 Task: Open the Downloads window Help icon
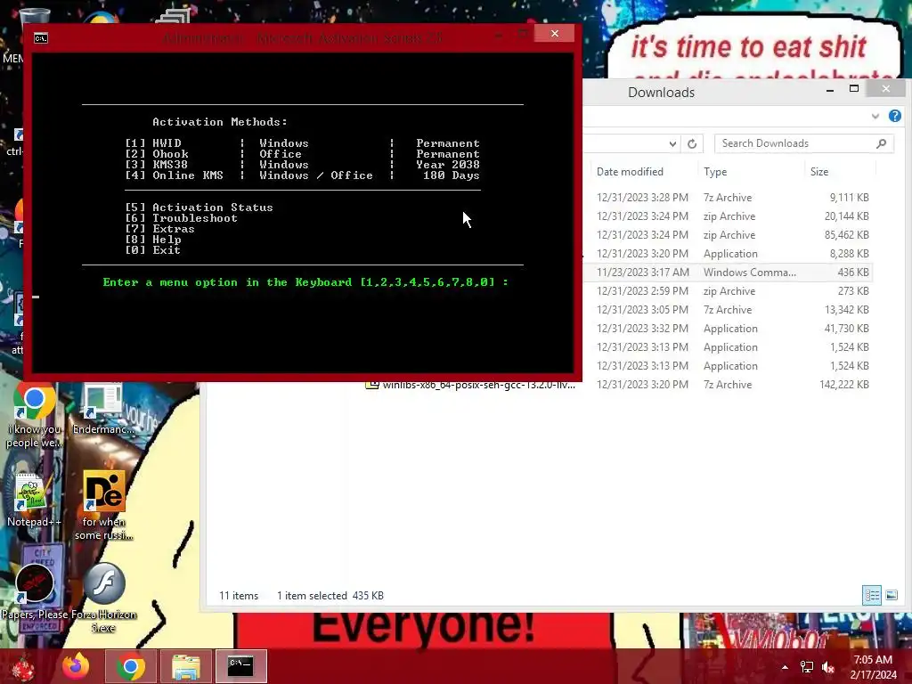894,116
